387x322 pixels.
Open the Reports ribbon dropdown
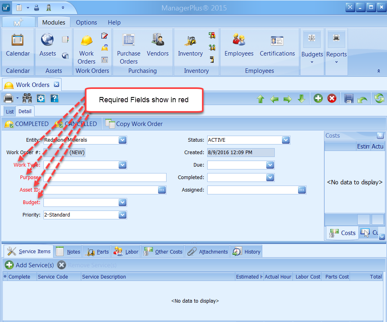pos(336,52)
